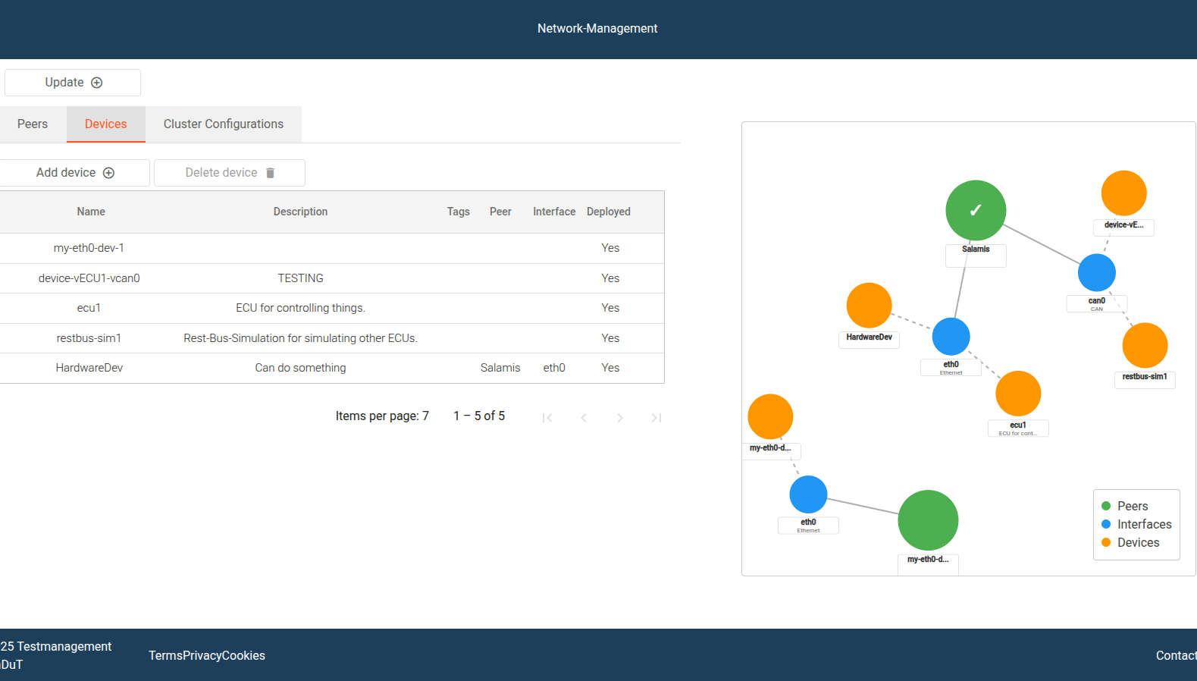
Task: Go to the first page of devices
Action: click(x=547, y=418)
